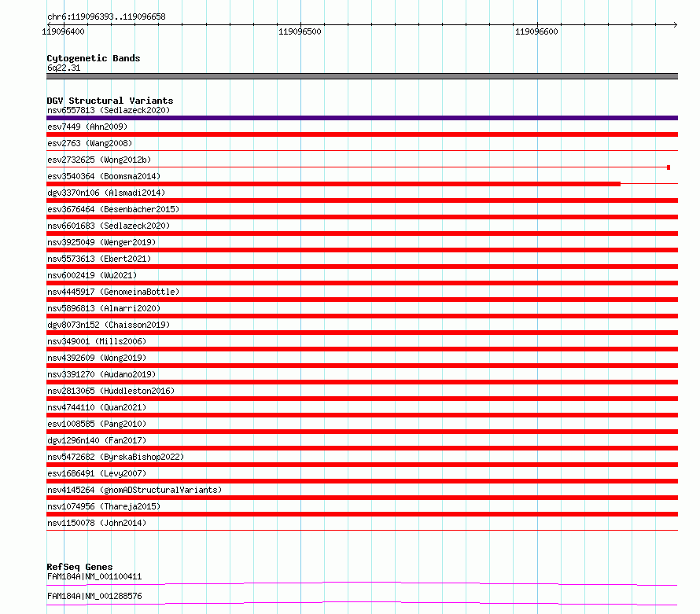
Task: Click the 119096400 ruler label
Action: click(63, 31)
